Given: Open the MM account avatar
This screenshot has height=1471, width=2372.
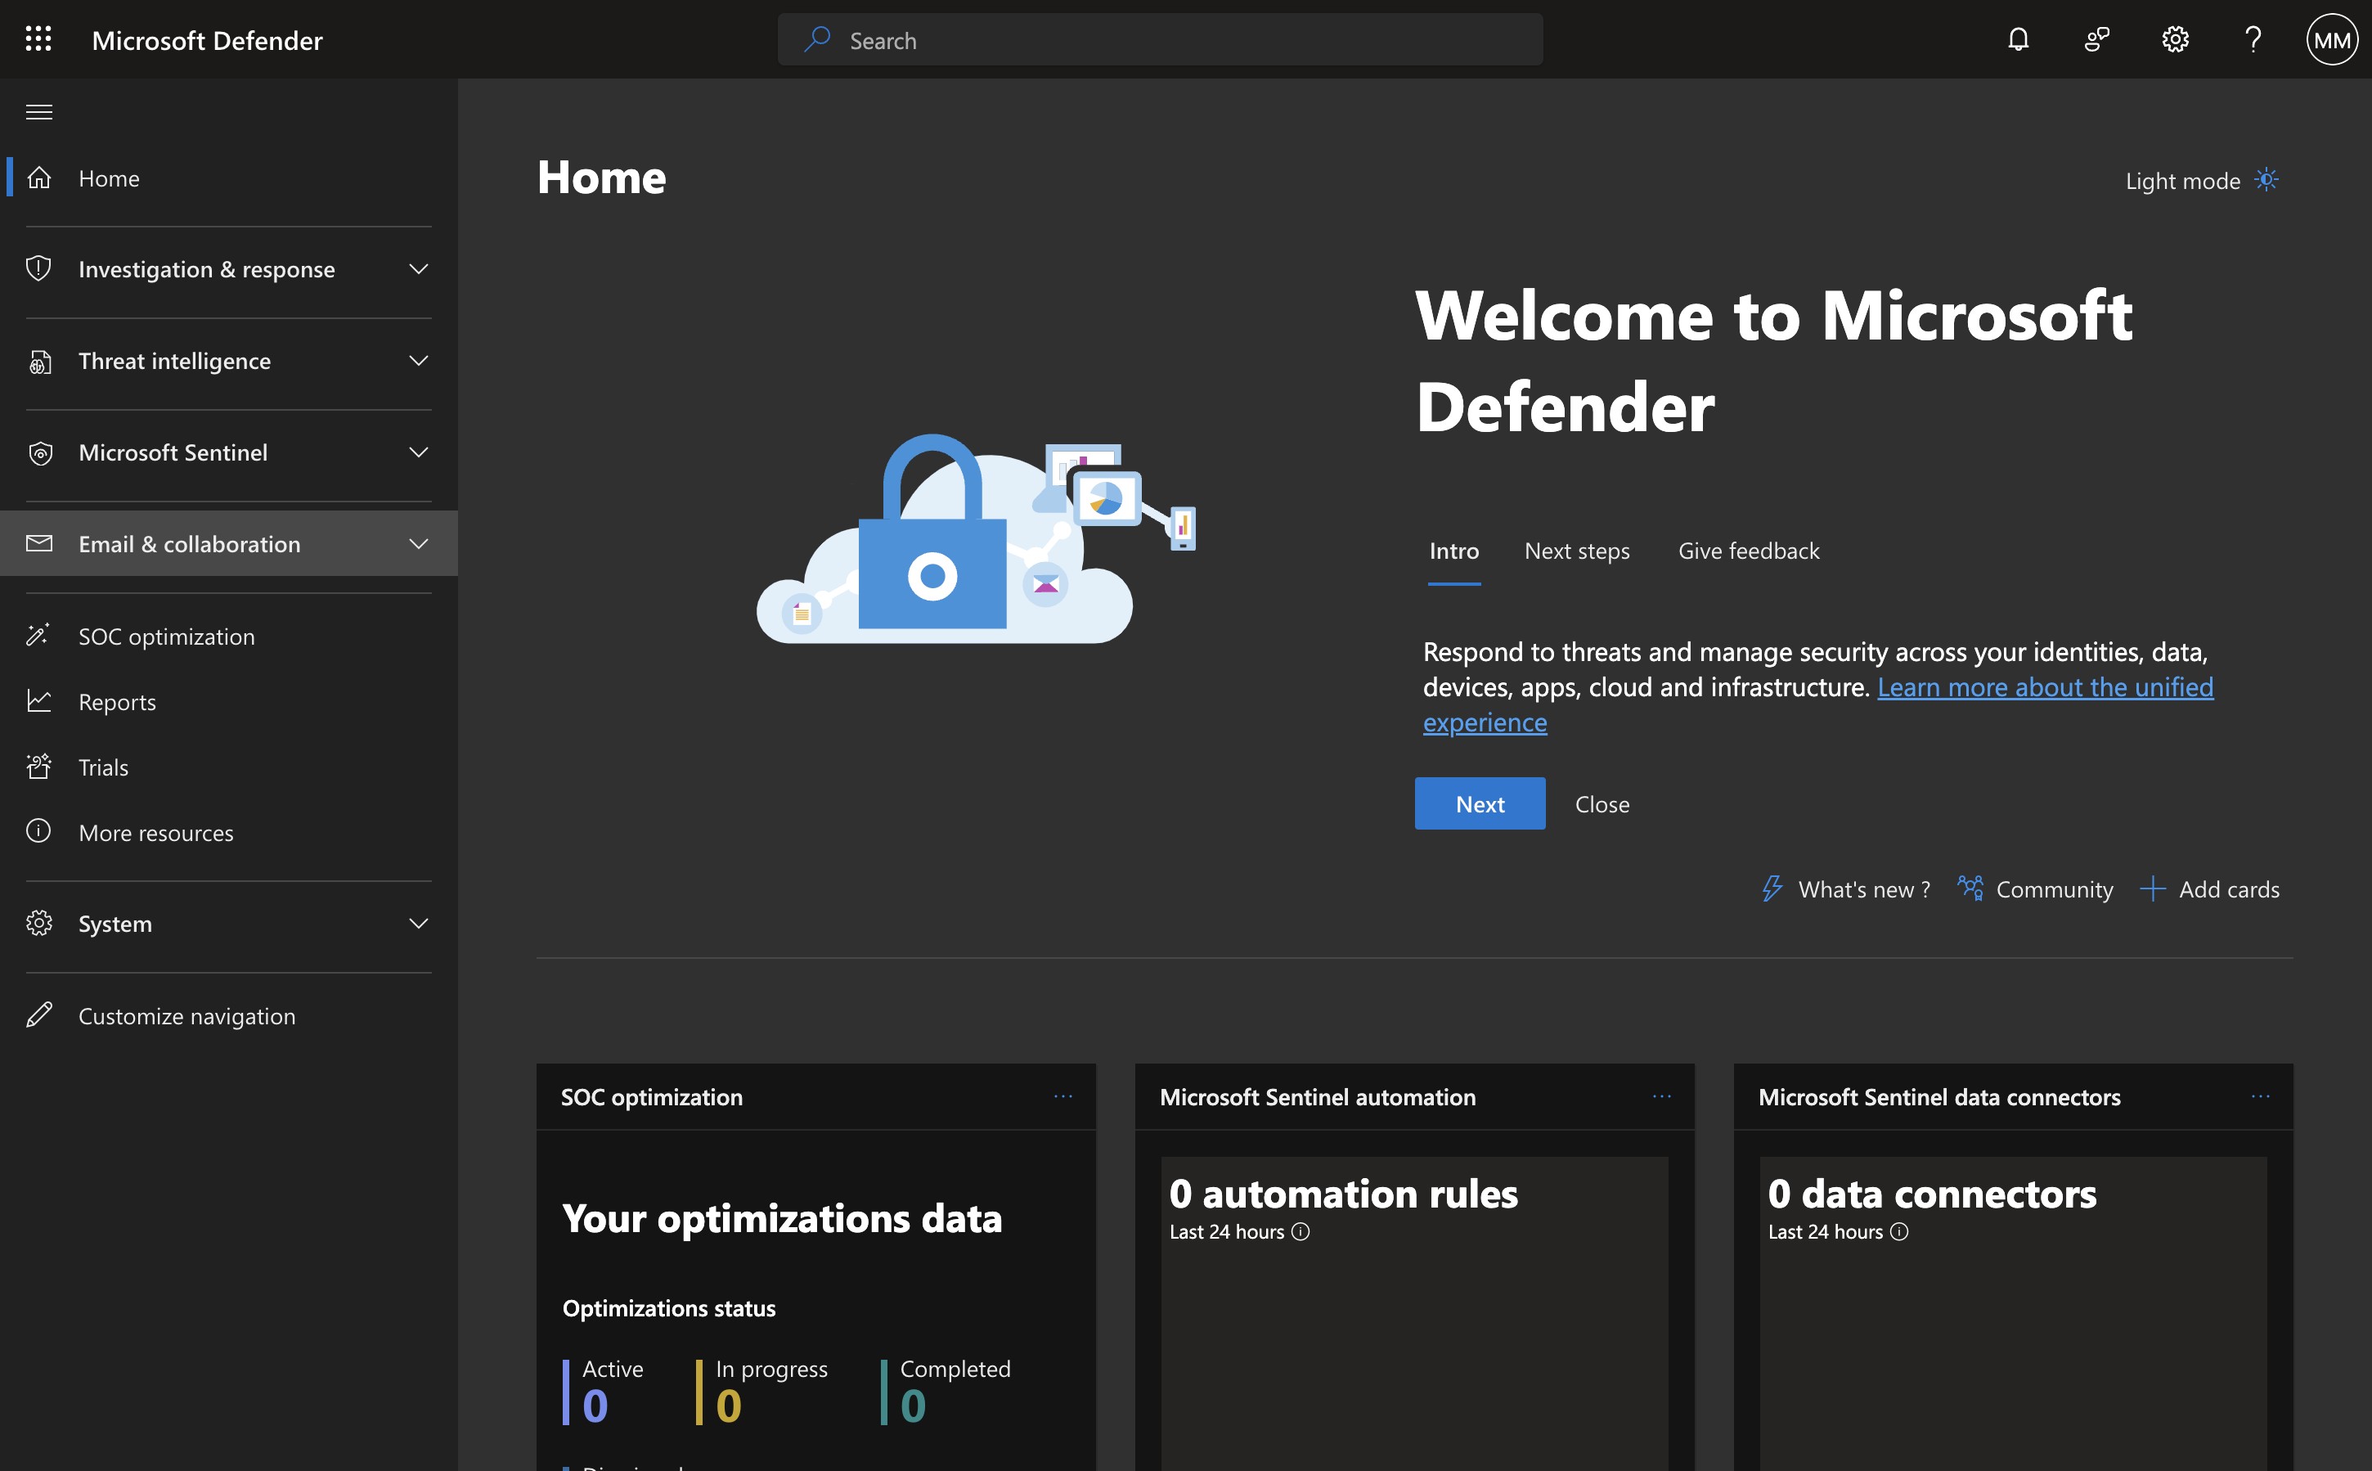Looking at the screenshot, I should [x=2331, y=39].
